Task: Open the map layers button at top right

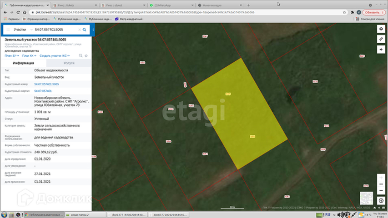Action: tap(381, 29)
